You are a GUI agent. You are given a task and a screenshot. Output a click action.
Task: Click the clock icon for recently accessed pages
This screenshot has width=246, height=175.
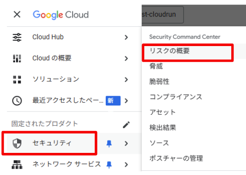pos(17,100)
